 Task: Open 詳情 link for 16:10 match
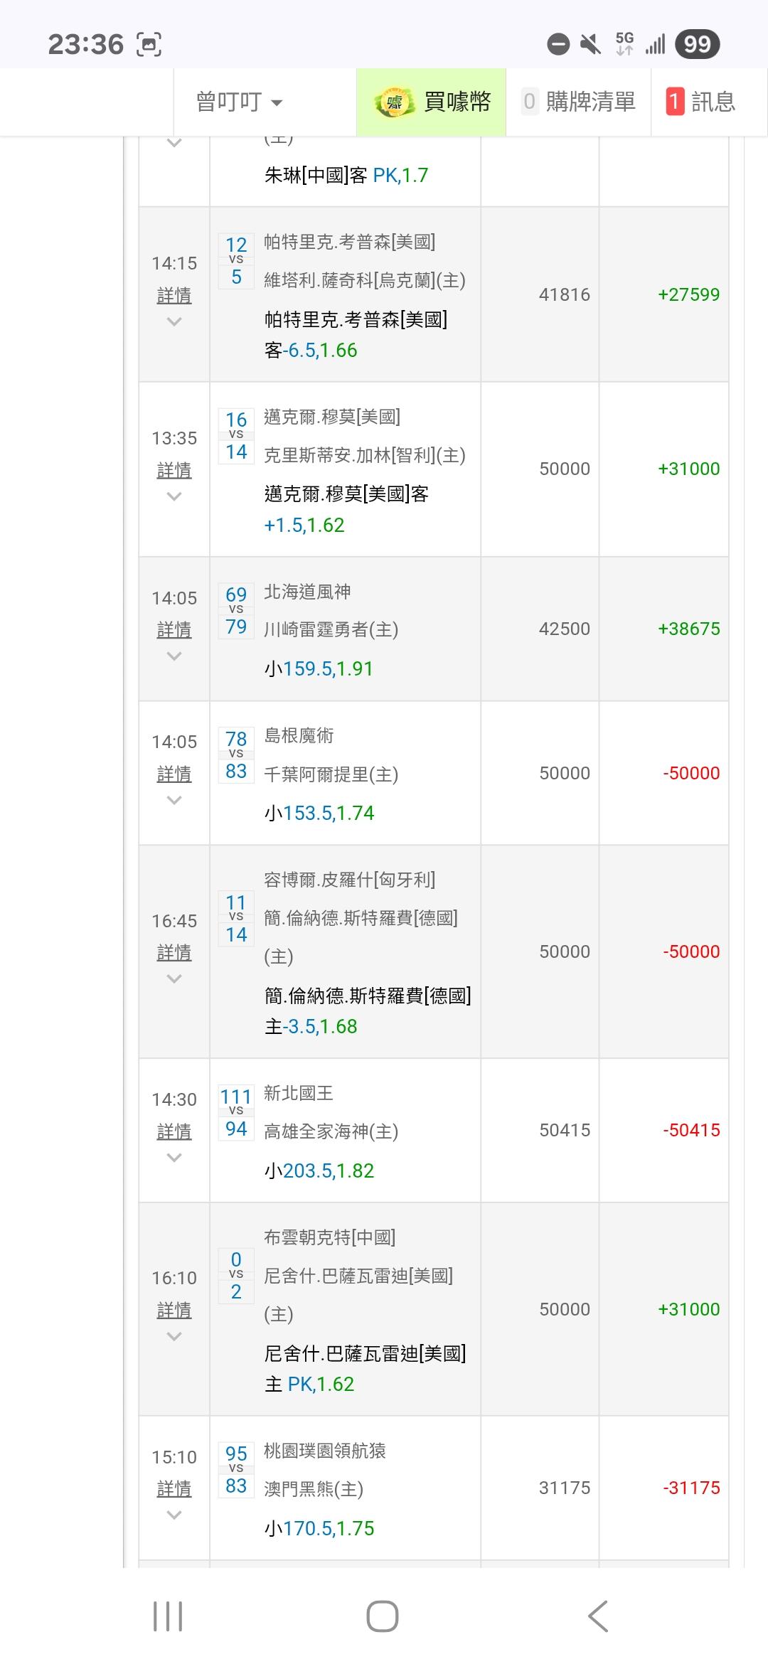[174, 1310]
